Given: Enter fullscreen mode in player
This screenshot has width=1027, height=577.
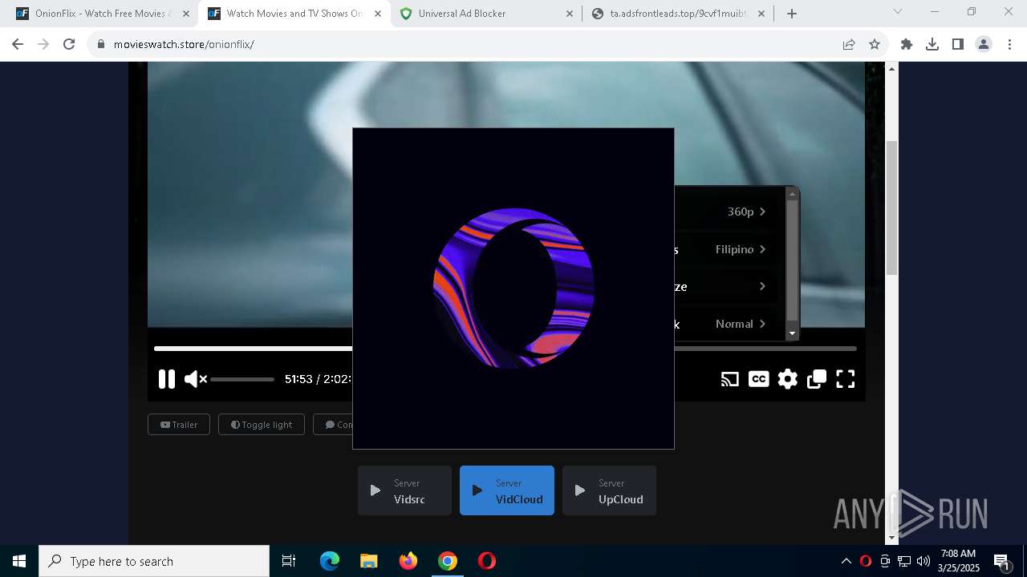Looking at the screenshot, I should (x=846, y=379).
